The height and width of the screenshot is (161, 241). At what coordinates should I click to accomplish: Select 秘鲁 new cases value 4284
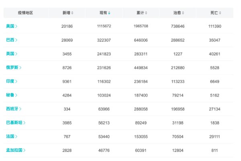point(67,95)
